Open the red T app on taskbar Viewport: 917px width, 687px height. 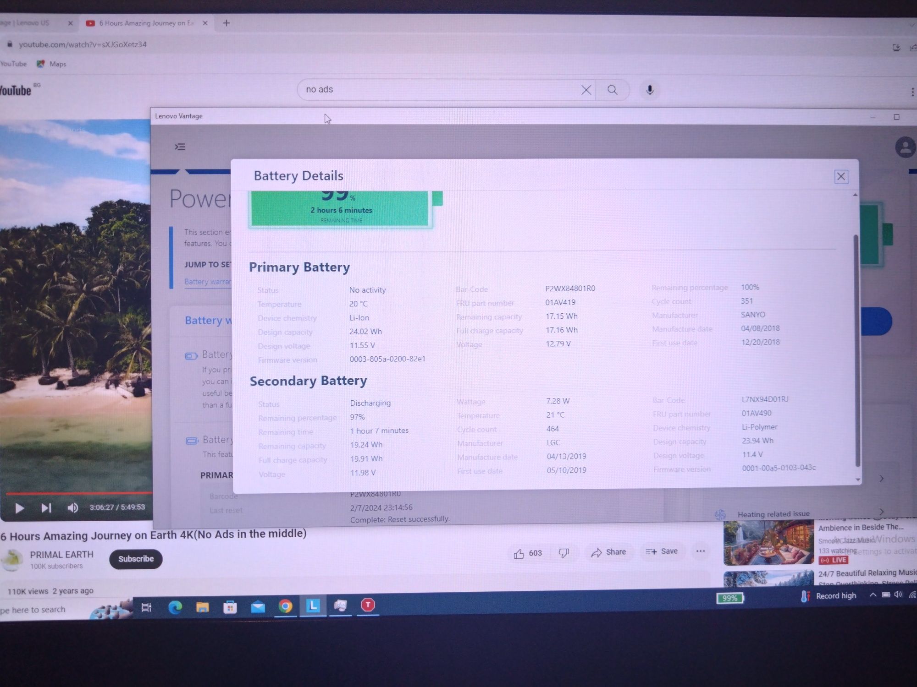coord(368,605)
